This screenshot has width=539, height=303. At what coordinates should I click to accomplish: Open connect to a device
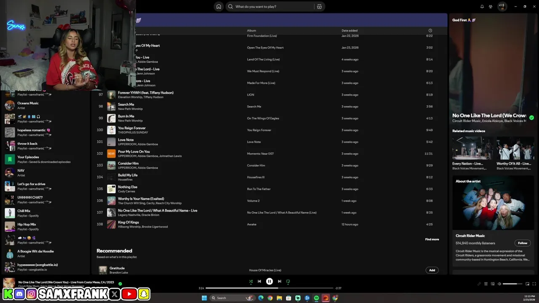[x=493, y=284]
